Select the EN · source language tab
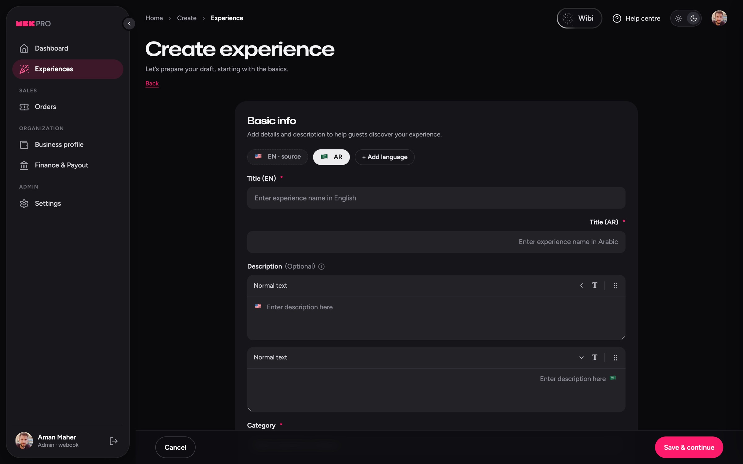 click(277, 157)
